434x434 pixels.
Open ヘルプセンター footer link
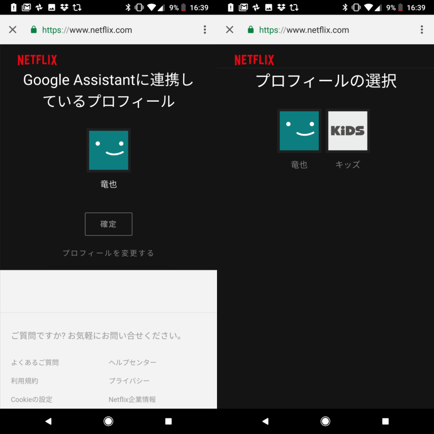(x=133, y=362)
